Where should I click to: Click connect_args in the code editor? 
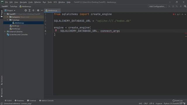coord(110,31)
